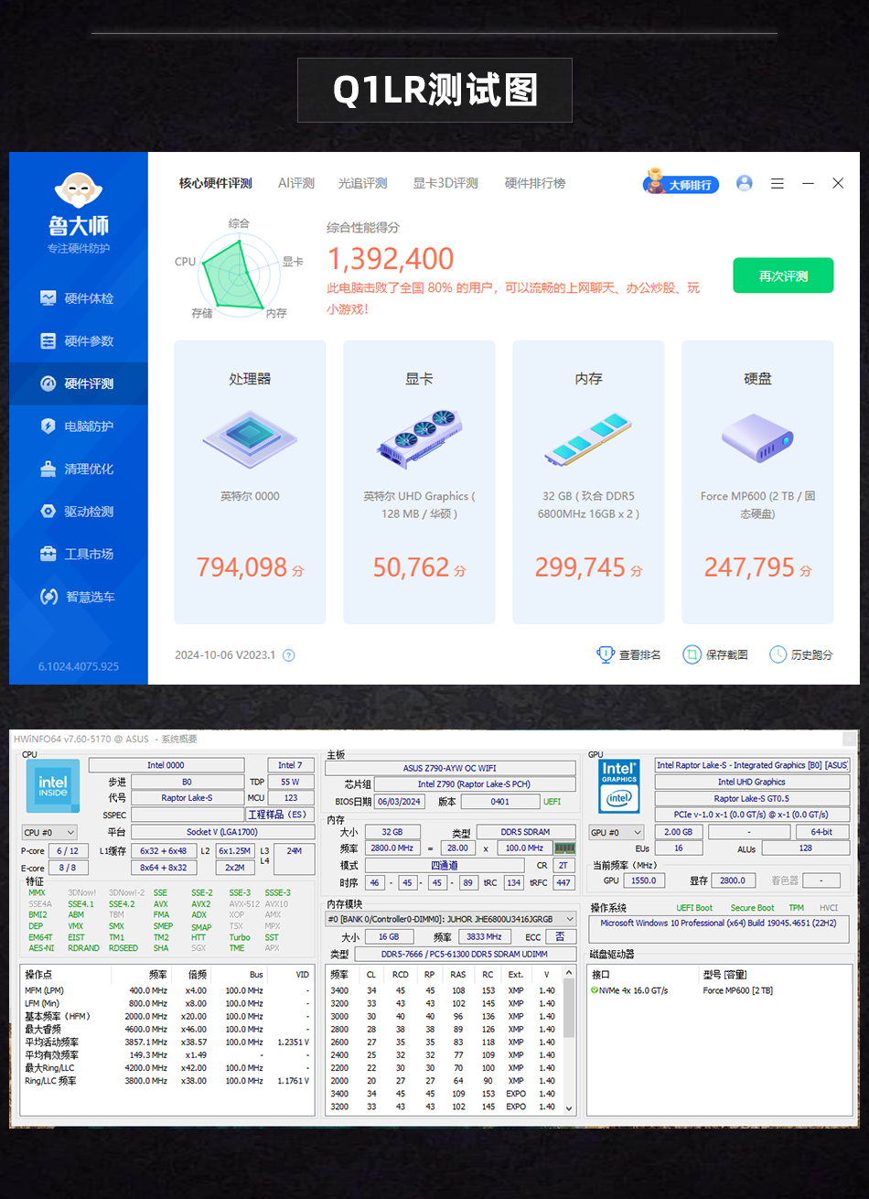
Task: Open the hamburger menu icon
Action: (x=778, y=183)
